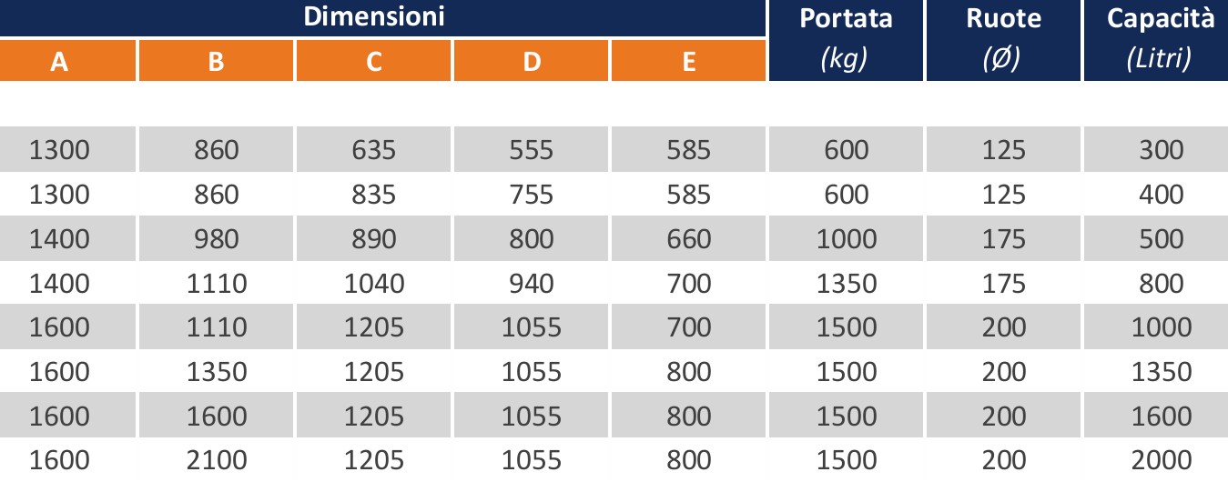Select the Ruote (Ø) column header
This screenshot has height=482, width=1228.
pos(1003,40)
